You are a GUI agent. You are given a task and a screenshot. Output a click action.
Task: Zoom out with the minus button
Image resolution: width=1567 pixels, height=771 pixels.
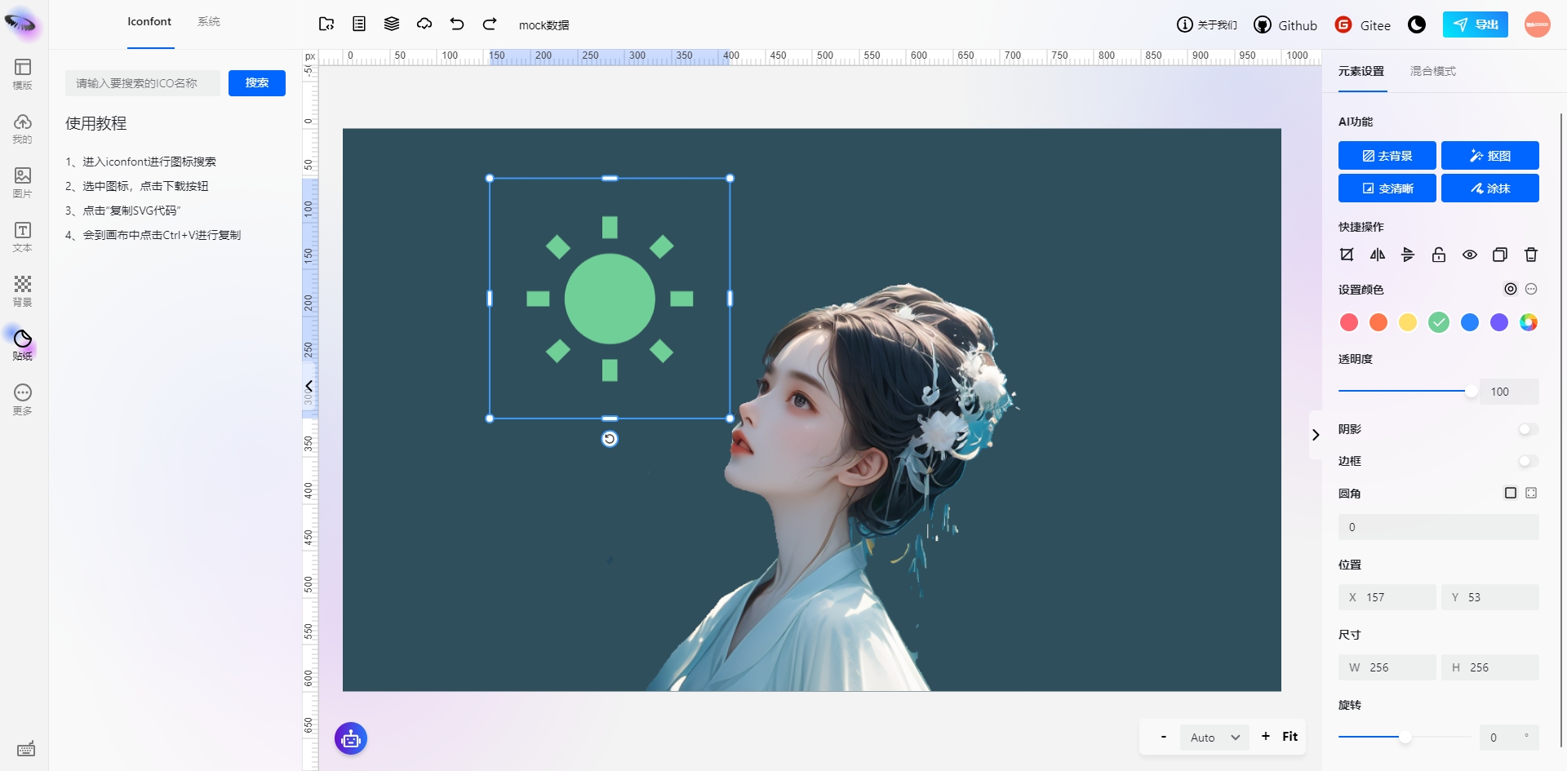click(1163, 738)
